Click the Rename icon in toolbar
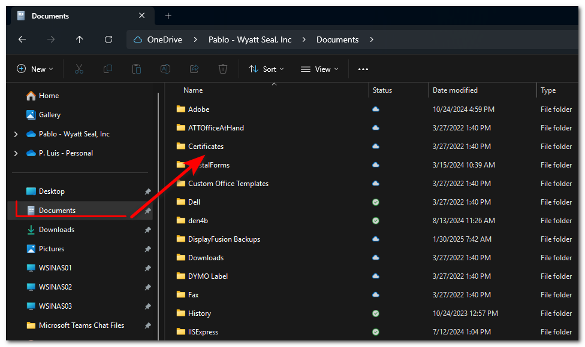Viewport: 585px width, 347px height. pyautogui.click(x=165, y=69)
